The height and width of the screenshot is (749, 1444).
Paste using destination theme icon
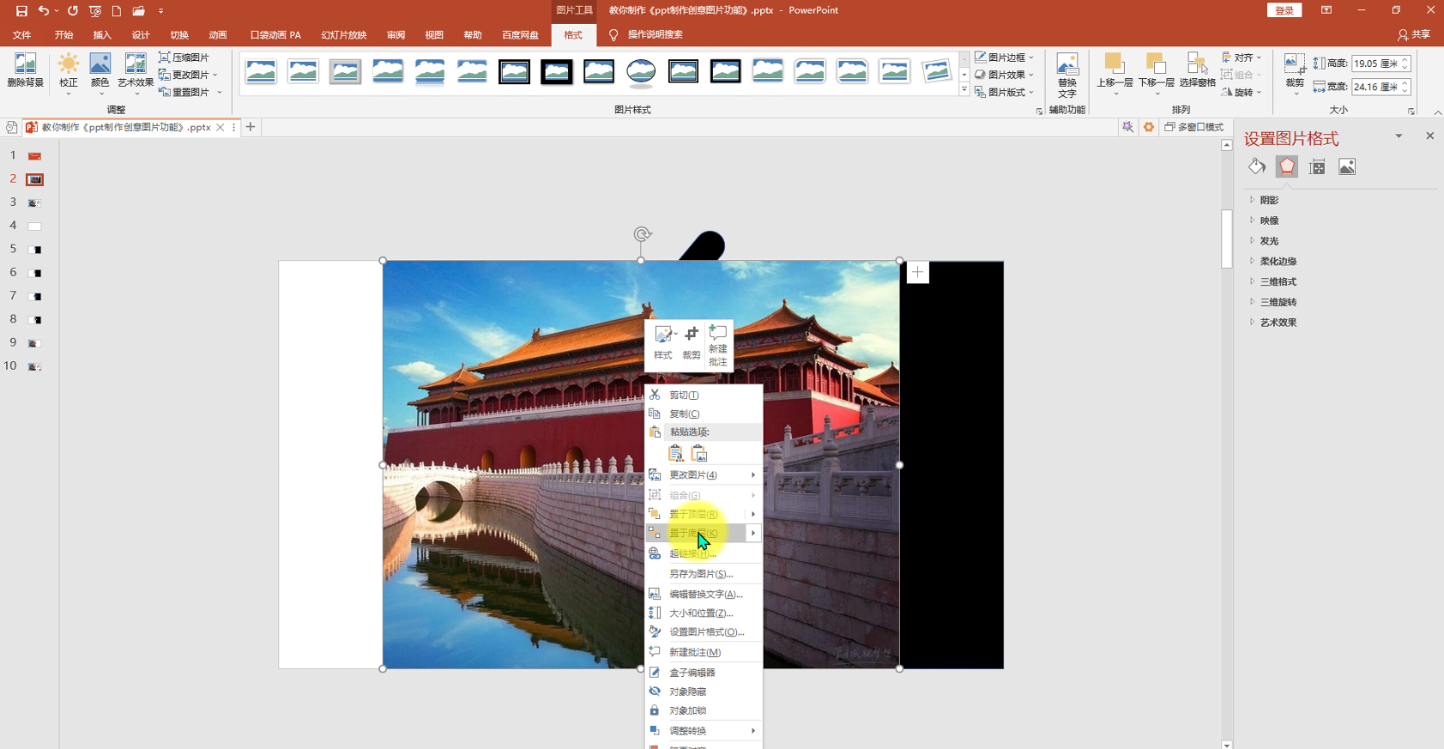(676, 453)
